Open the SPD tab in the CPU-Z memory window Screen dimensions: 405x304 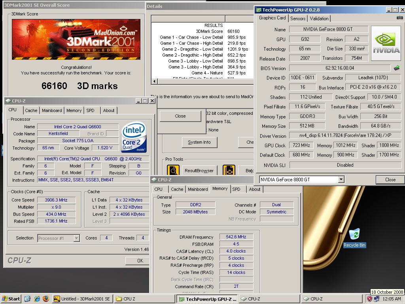click(236, 189)
